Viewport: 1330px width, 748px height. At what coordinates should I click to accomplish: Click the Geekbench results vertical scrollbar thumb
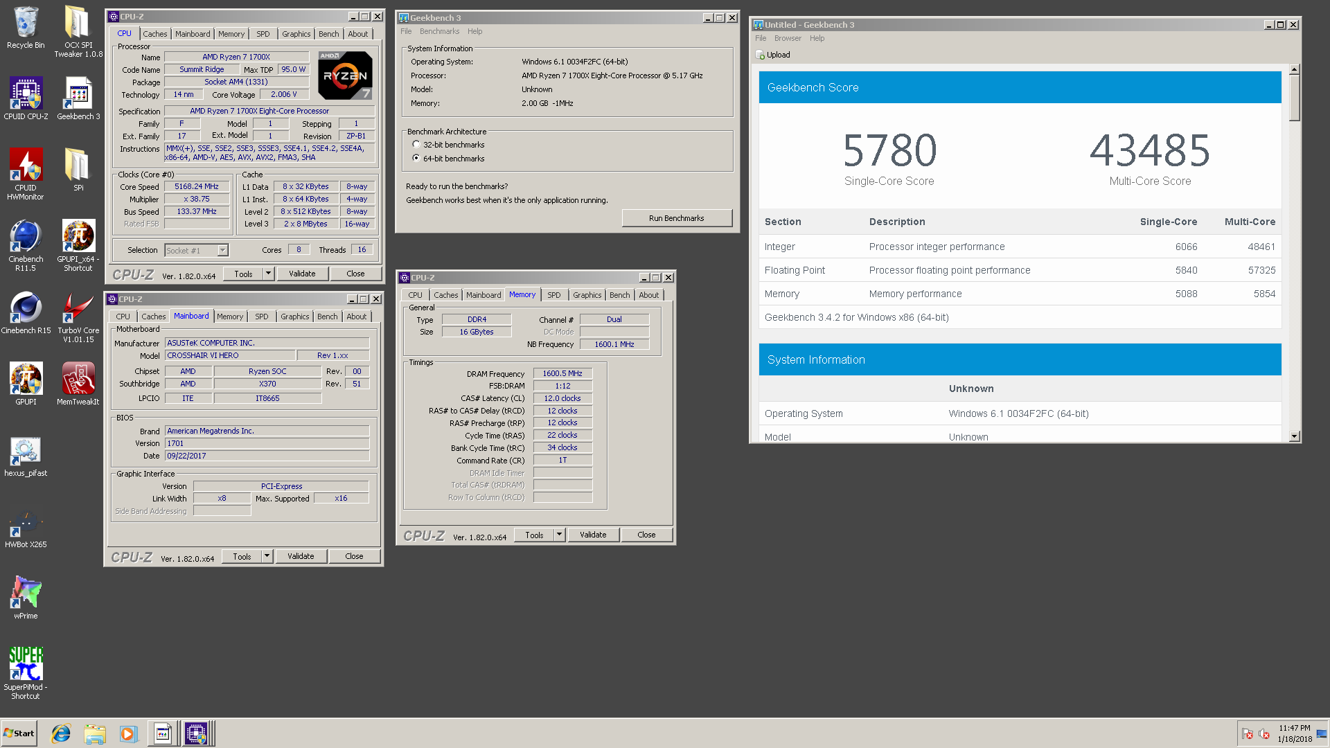pos(1294,98)
